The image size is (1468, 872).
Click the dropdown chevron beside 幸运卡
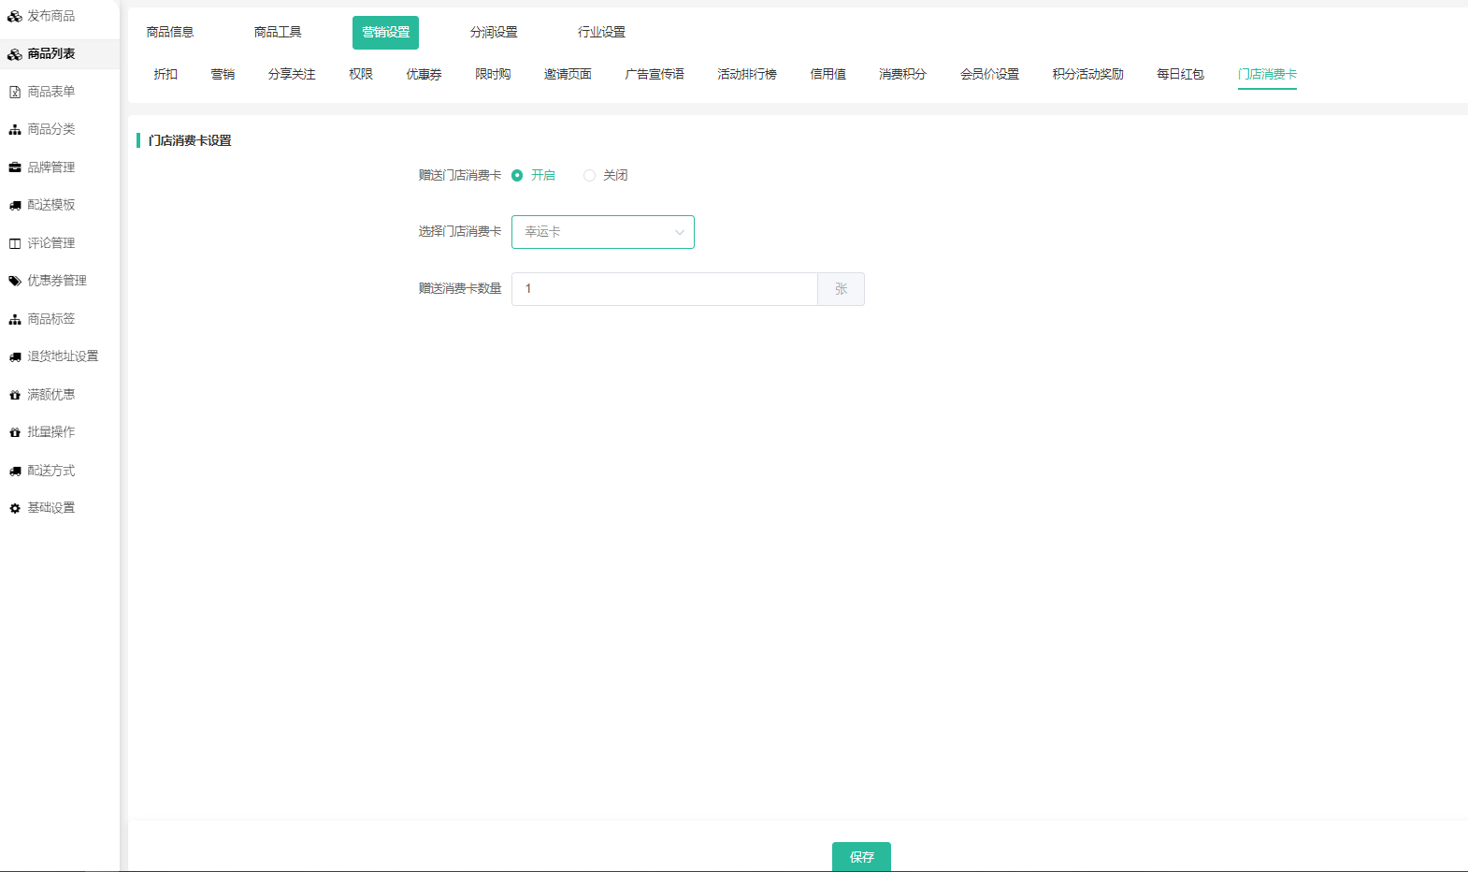point(680,232)
